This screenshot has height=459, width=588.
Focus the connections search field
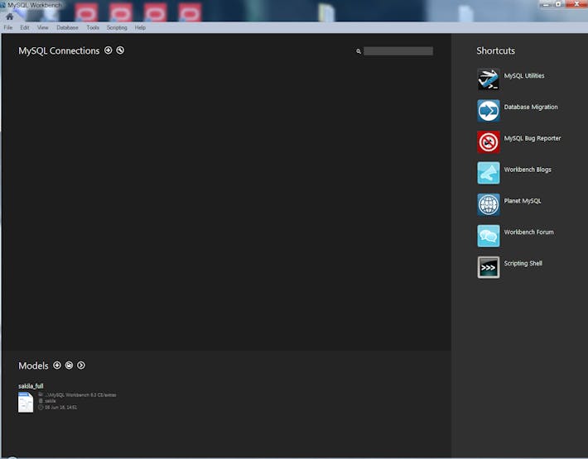[398, 51]
